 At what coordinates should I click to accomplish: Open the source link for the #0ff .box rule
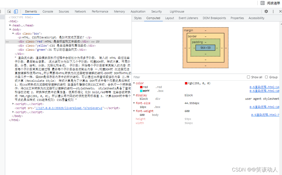point(264,91)
